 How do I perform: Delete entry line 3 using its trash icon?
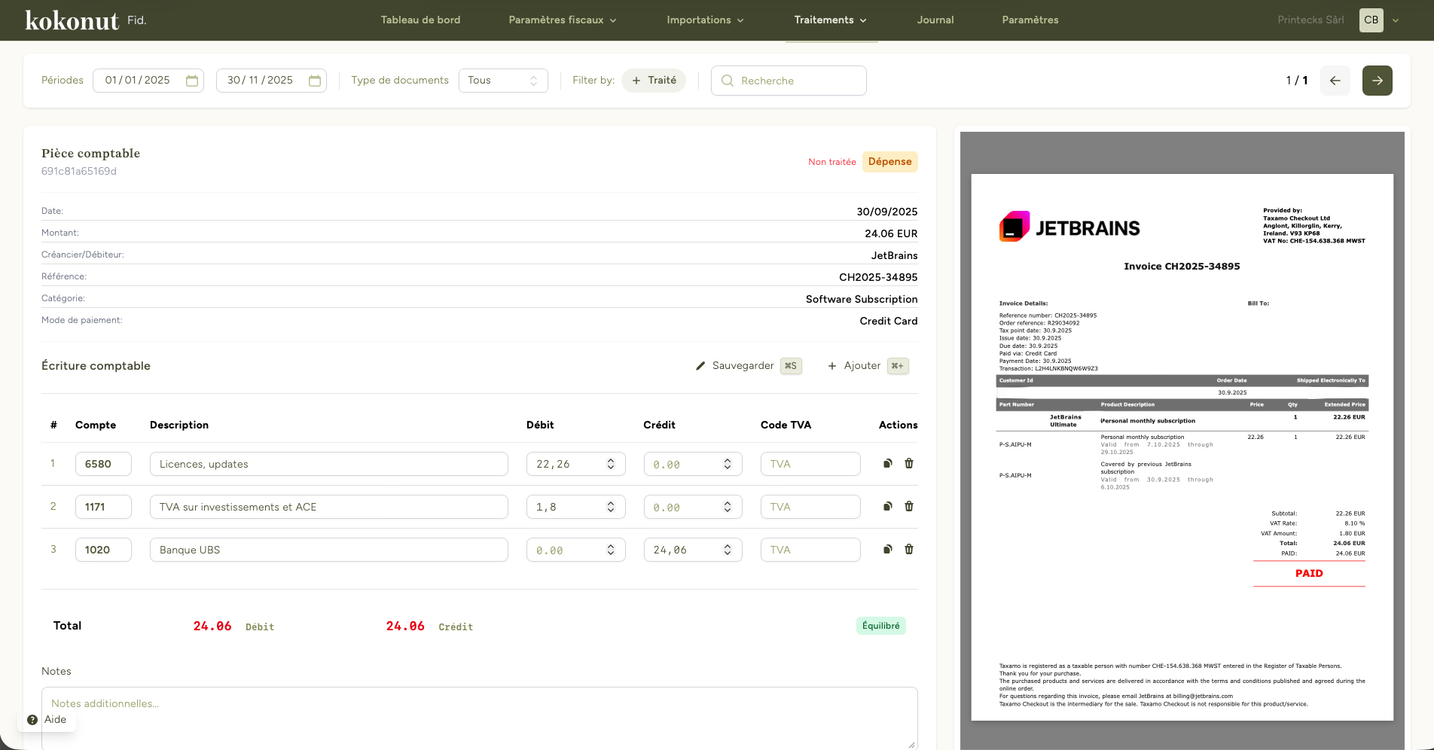pos(909,549)
